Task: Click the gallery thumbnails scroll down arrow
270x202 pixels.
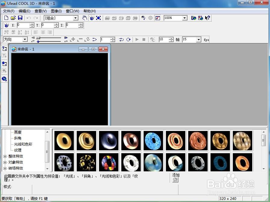Action: (264, 169)
